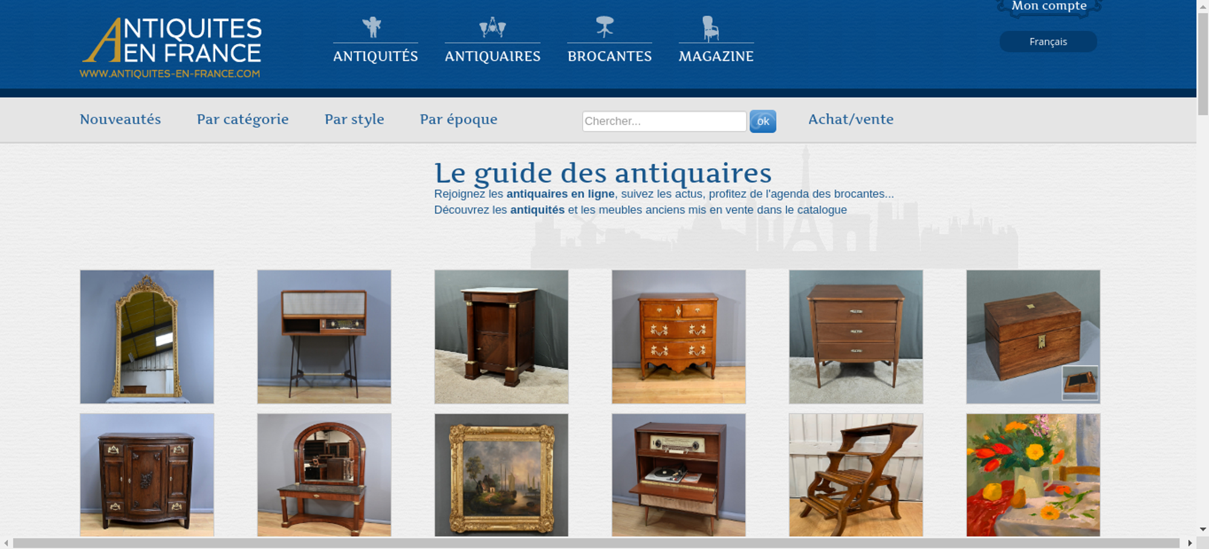The image size is (1209, 549).
Task: Click the cherub icon above Antiquités
Action: point(372,27)
